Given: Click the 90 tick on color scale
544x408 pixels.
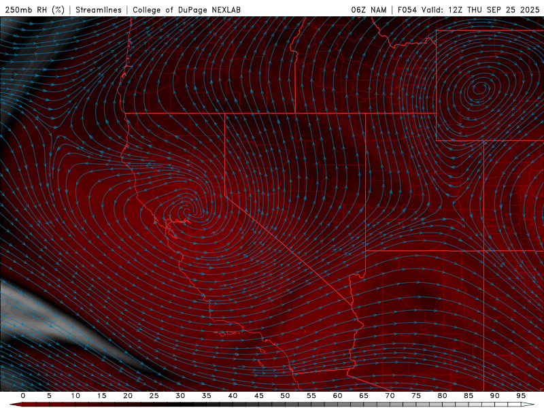Looking at the screenshot, I should [x=494, y=396].
